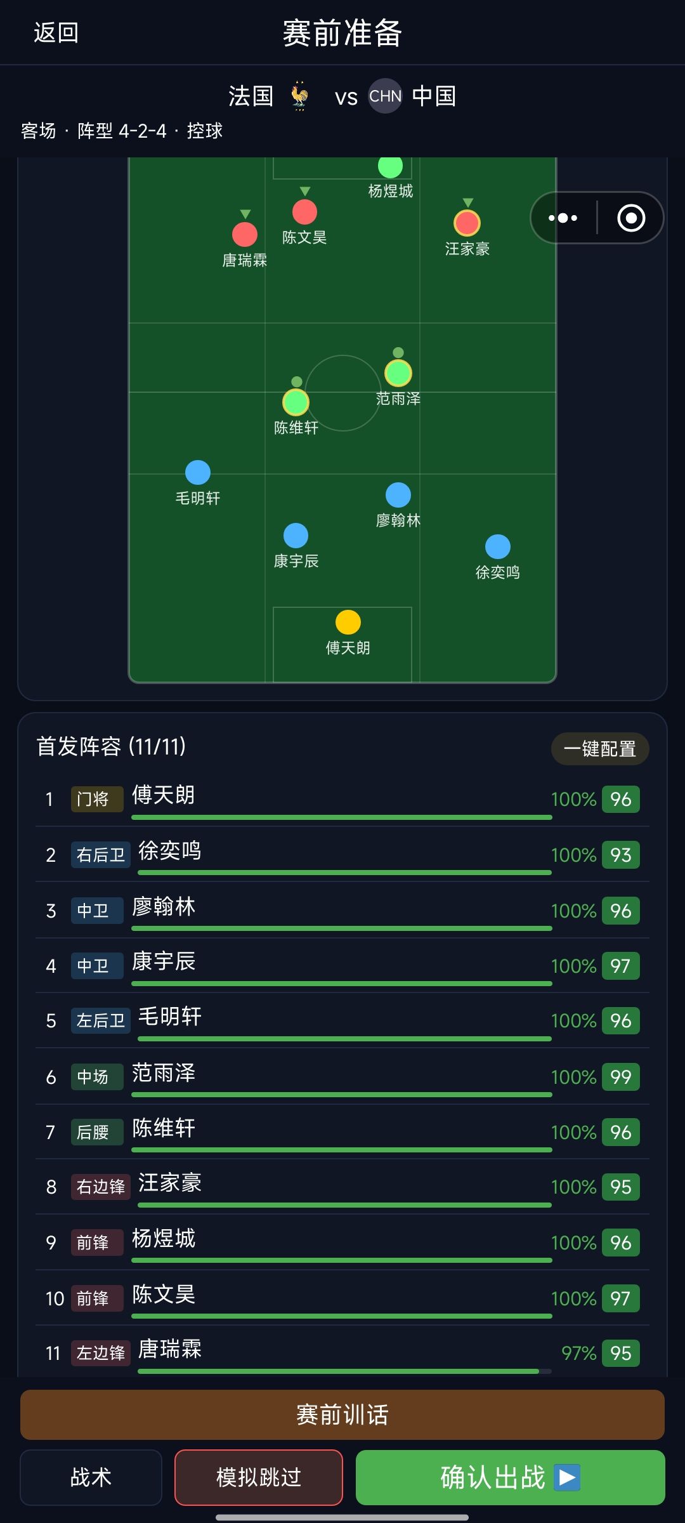
Task: Tap the mini-program close target icon
Action: tap(631, 218)
